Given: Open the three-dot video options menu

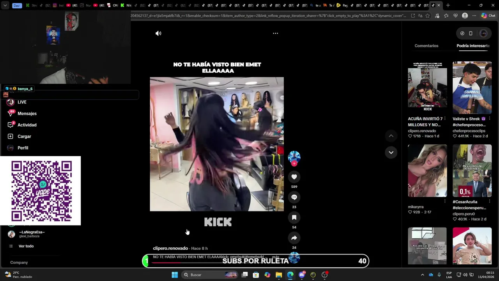Looking at the screenshot, I should pos(275,34).
